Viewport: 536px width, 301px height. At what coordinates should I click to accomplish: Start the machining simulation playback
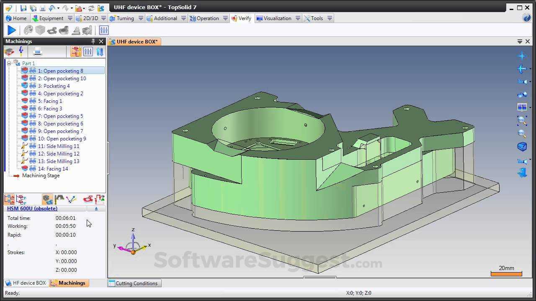tap(11, 30)
